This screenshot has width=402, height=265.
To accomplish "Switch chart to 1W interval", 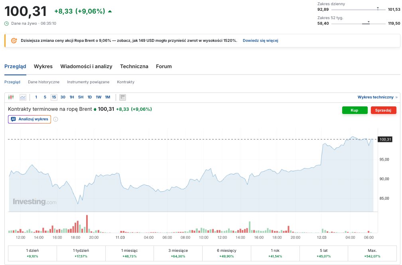I will pyautogui.click(x=99, y=97).
